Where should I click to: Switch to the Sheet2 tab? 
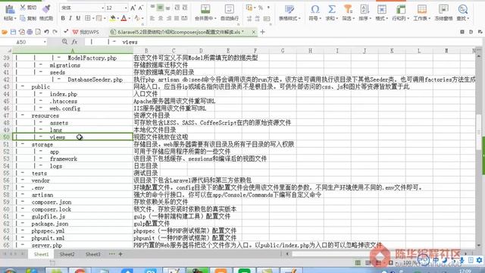point(67,254)
